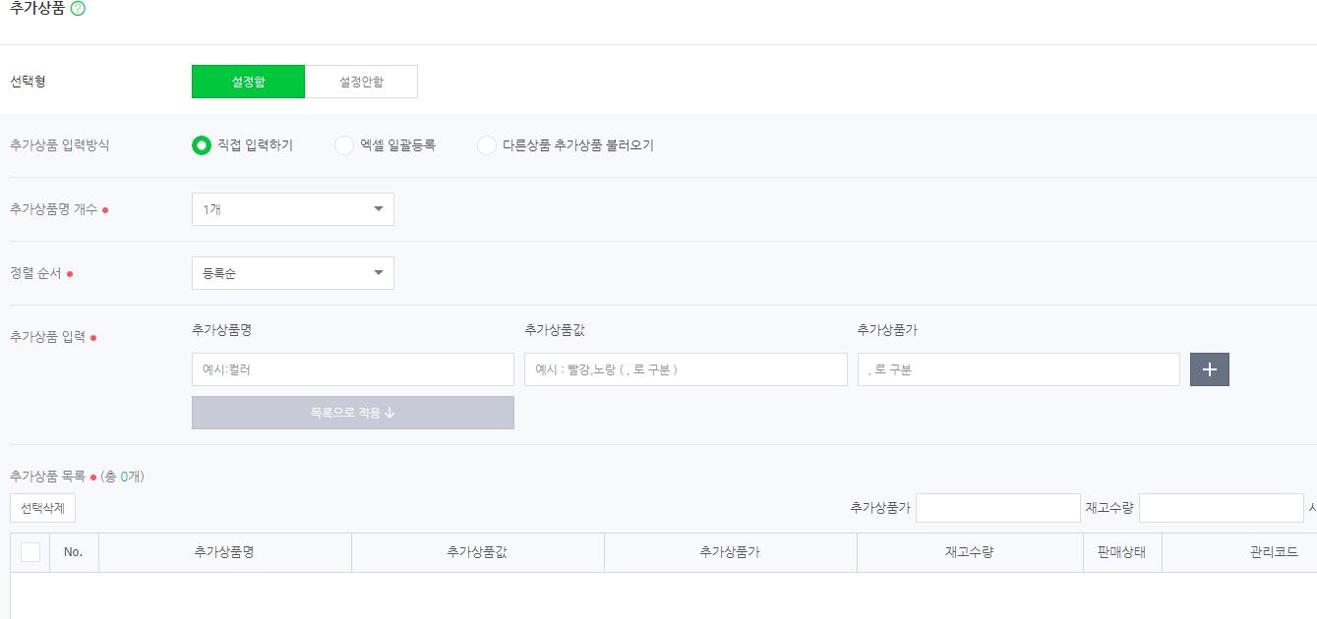Image resolution: width=1317 pixels, height=619 pixels.
Task: Click the 추가상품값 table column header
Action: [478, 552]
